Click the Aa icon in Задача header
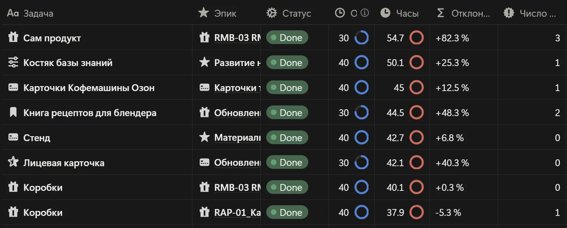 [x=13, y=13]
